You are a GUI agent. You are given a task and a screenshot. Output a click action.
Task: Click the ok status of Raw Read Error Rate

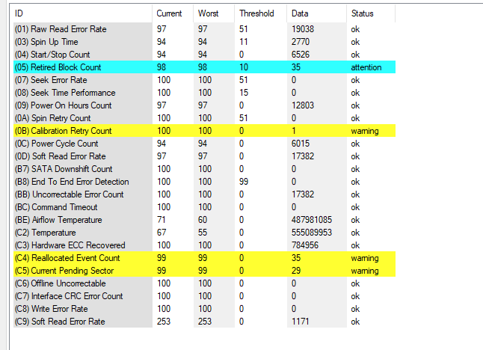[x=355, y=29]
